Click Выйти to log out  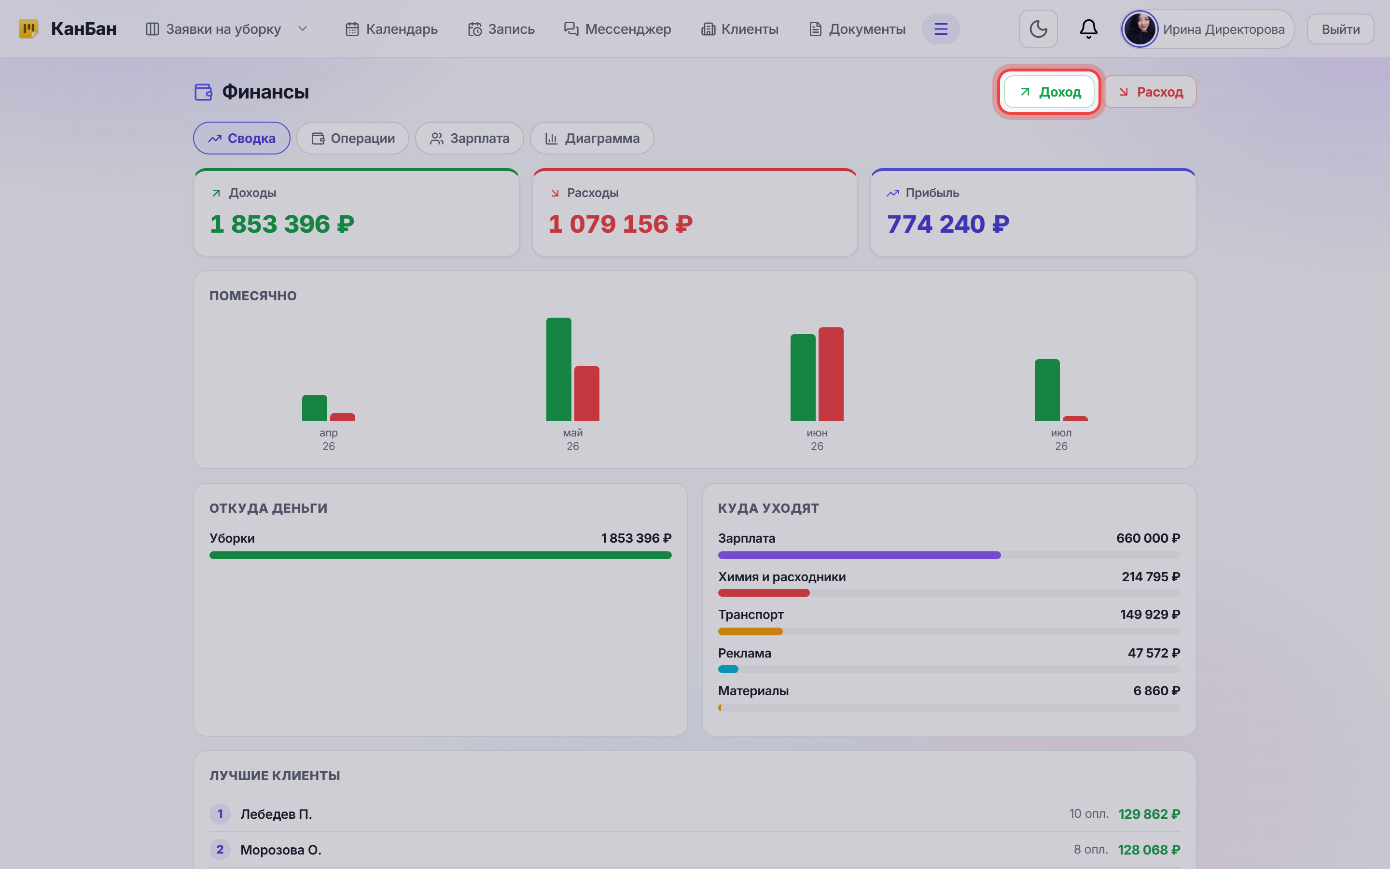pos(1341,29)
